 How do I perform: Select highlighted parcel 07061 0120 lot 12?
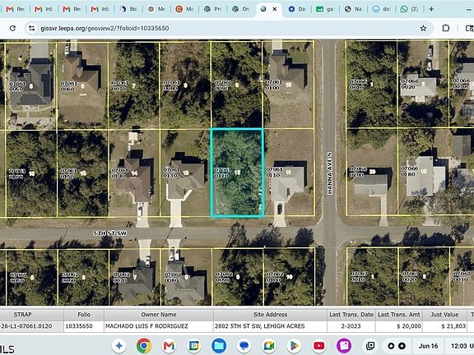pyautogui.click(x=237, y=173)
